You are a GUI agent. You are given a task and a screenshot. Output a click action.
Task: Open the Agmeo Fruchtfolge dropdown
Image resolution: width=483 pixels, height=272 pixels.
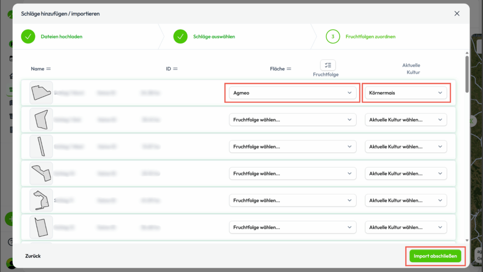[x=292, y=93]
